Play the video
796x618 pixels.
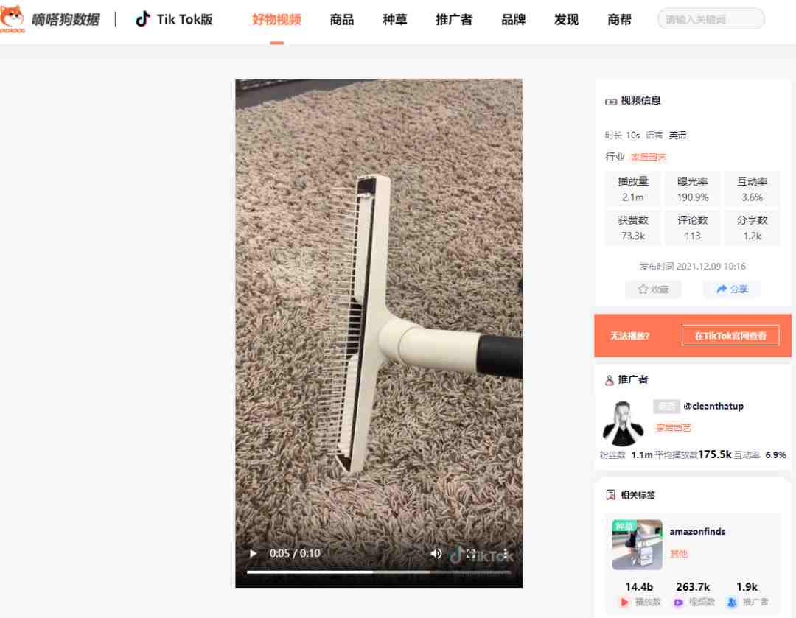(x=253, y=553)
